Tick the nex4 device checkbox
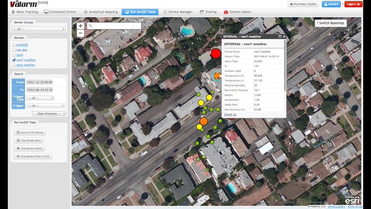 click(14, 55)
